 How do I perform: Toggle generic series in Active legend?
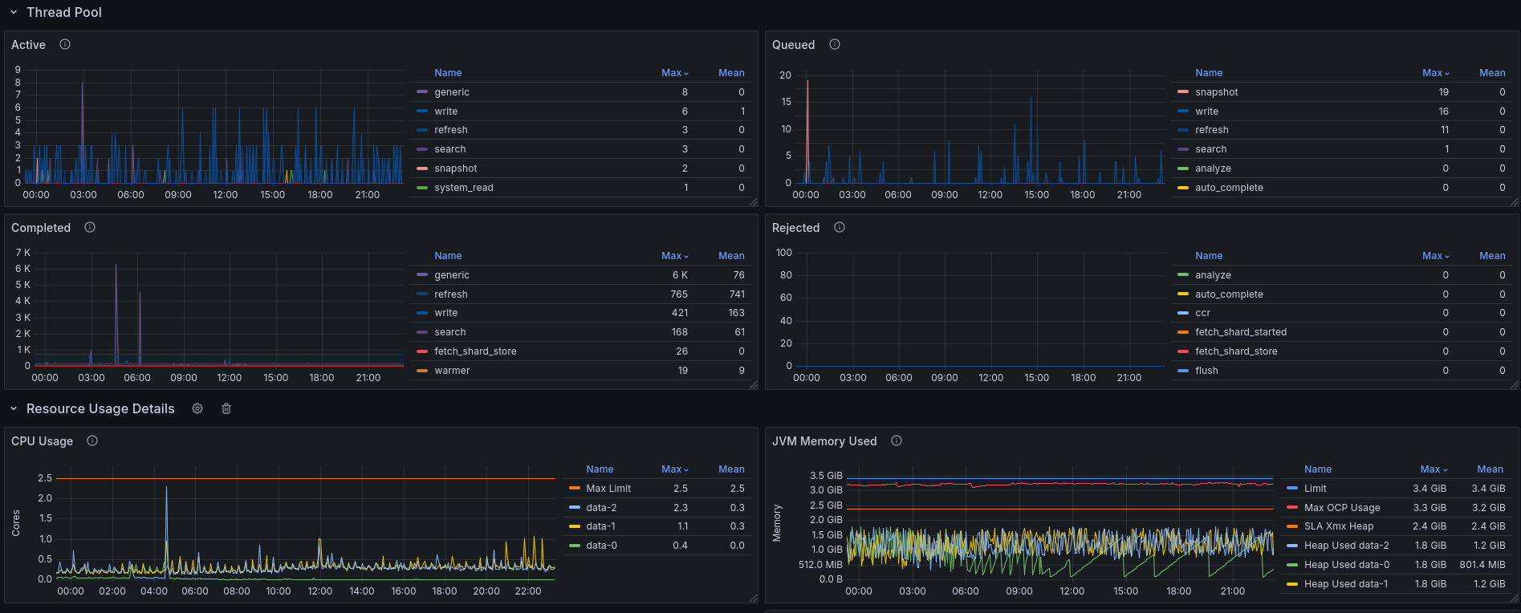coord(452,92)
